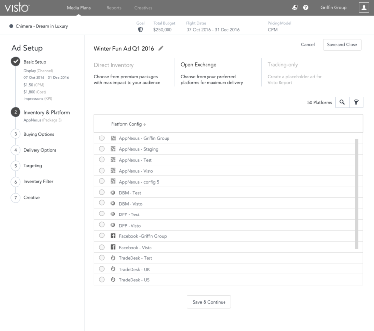Click the DFP - Test row label
This screenshot has height=331, width=374.
(x=129, y=214)
